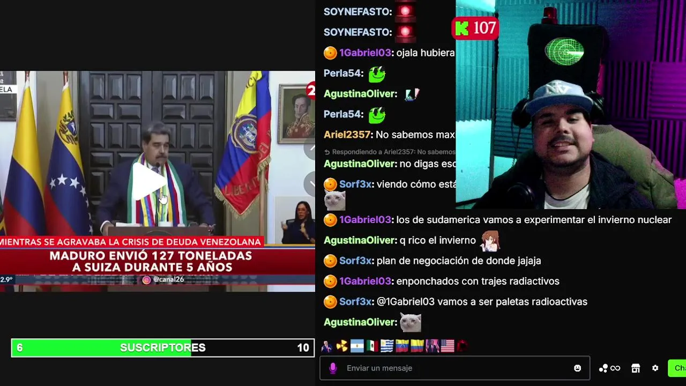Pick the radioactive symbol emote
Screen dimensions: 686x386
click(x=342, y=346)
